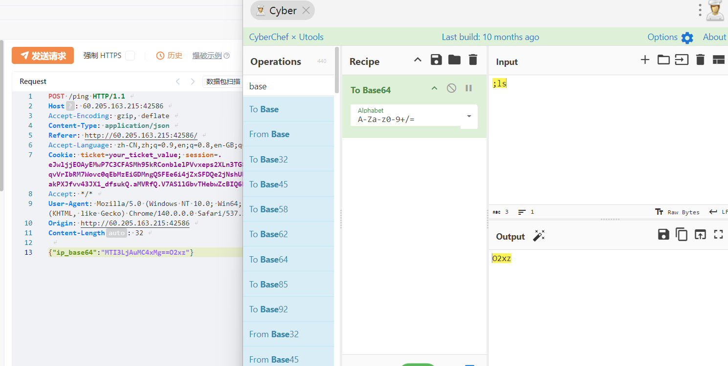Toggle the 强制 HTTPS checkbox
This screenshot has height=366, width=728.
[130, 56]
